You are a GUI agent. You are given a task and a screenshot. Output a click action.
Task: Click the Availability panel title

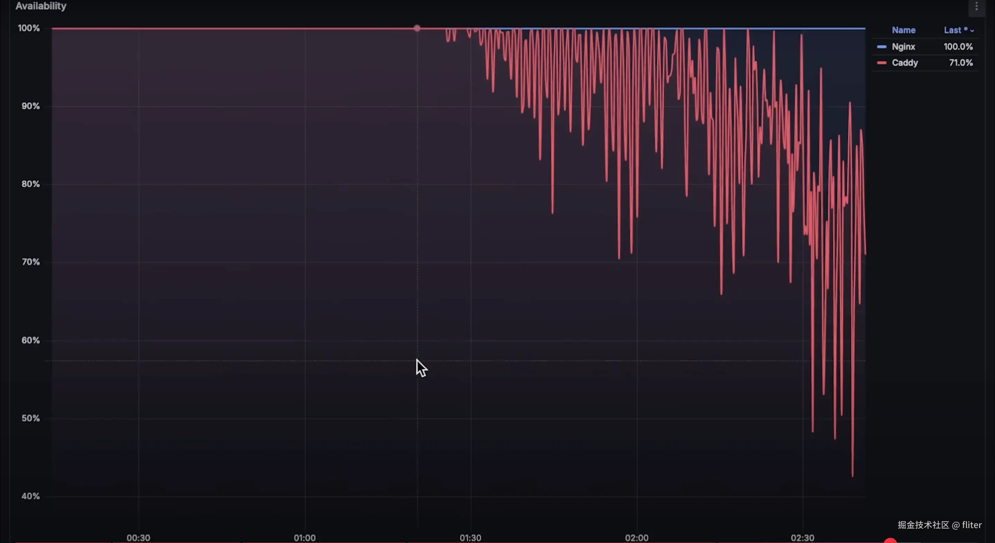(x=41, y=6)
